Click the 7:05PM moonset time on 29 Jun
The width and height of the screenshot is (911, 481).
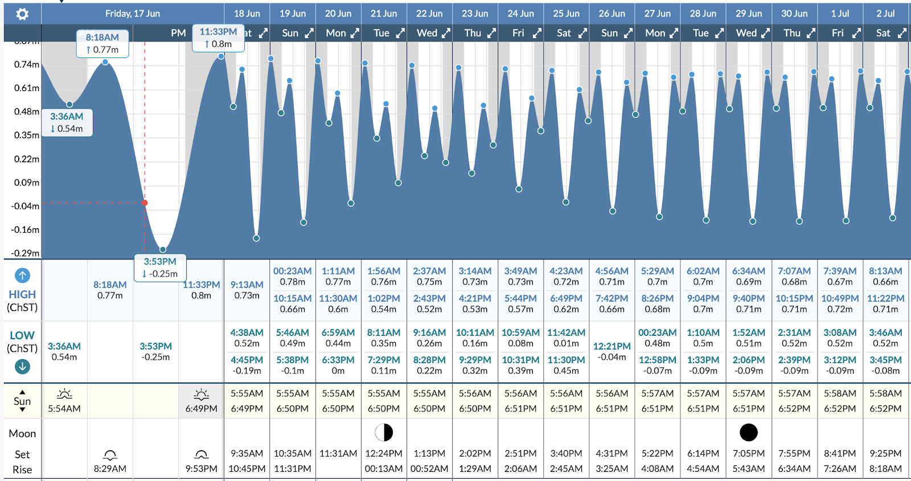749,454
